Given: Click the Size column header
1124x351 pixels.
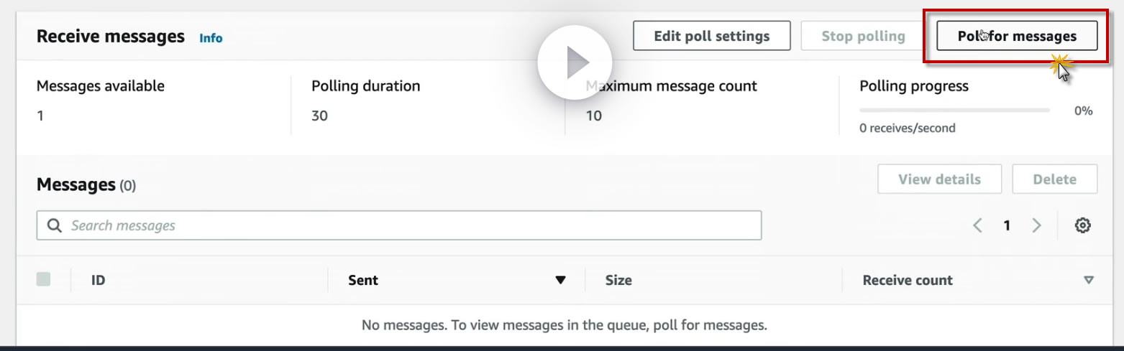Looking at the screenshot, I should click(x=618, y=280).
